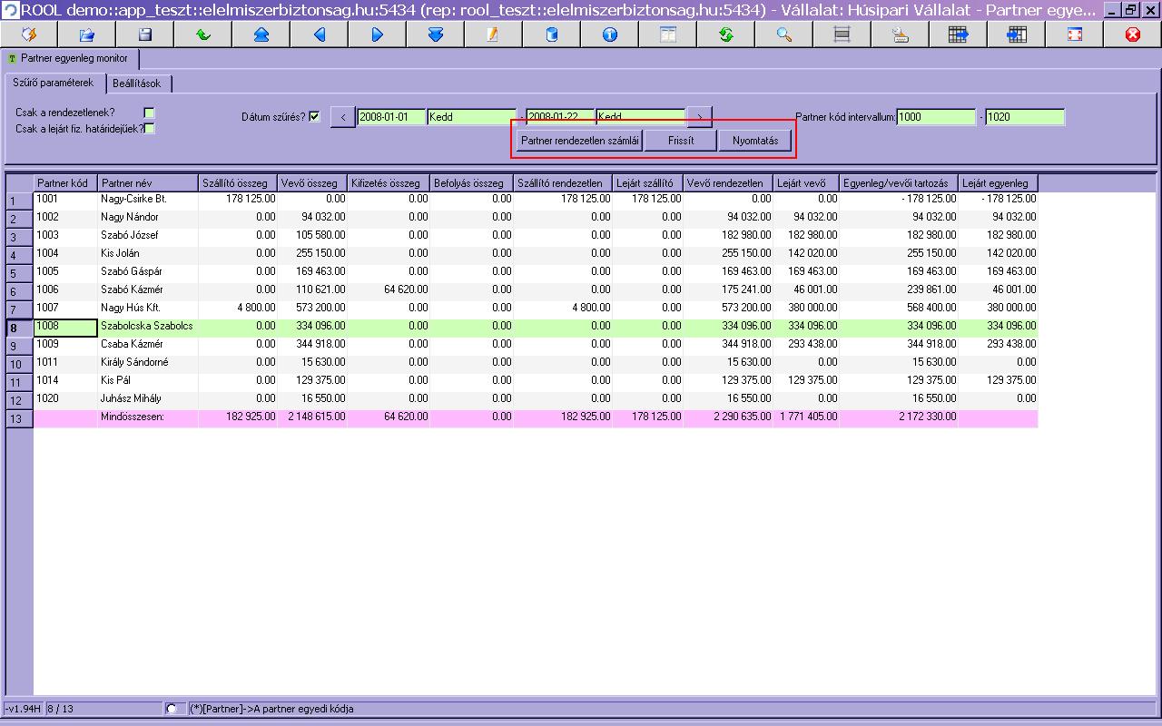
Task: Open the folder icon in the toolbar
Action: tap(86, 34)
